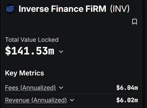Click the $6.02m revenue value
Image resolution: width=147 pixels, height=108 pixels.
[127, 100]
